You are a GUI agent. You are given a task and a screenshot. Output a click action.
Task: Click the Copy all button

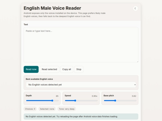point(67,69)
